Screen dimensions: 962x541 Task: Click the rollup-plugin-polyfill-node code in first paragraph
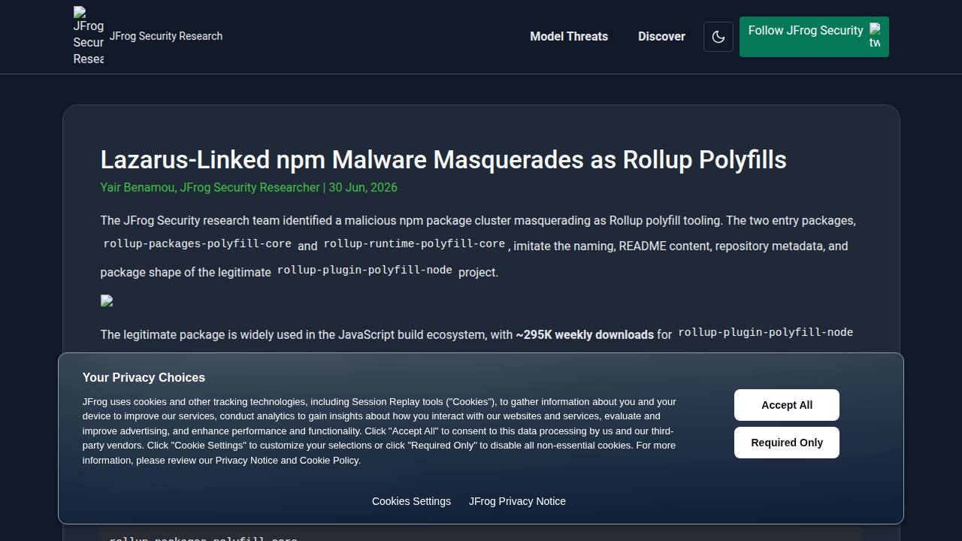coord(365,270)
